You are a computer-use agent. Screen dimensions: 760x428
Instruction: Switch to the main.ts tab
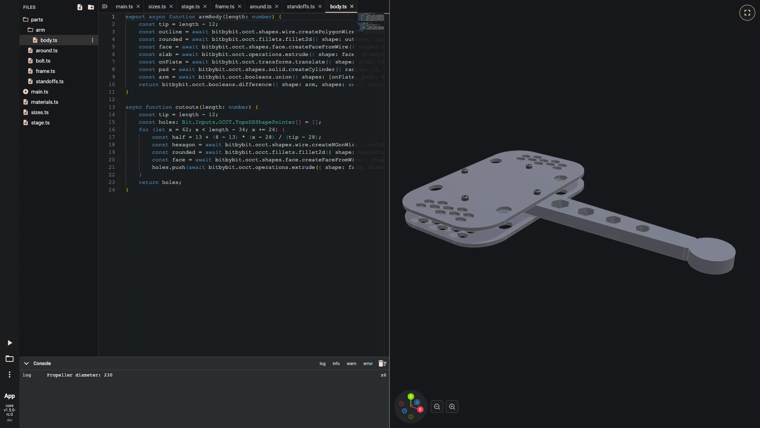click(124, 7)
